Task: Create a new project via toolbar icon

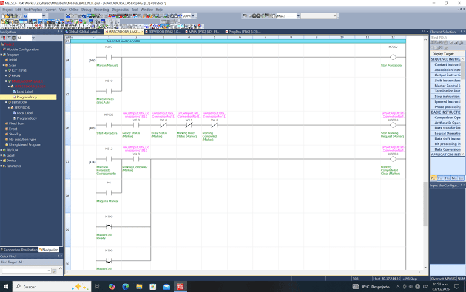Action: pos(3,16)
